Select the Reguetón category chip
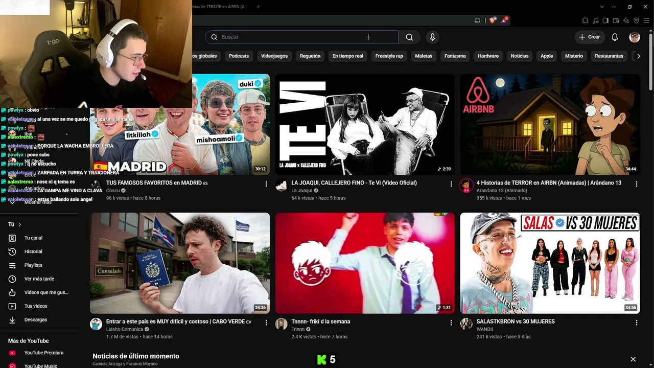Viewport: 654px width, 368px height. pos(310,56)
